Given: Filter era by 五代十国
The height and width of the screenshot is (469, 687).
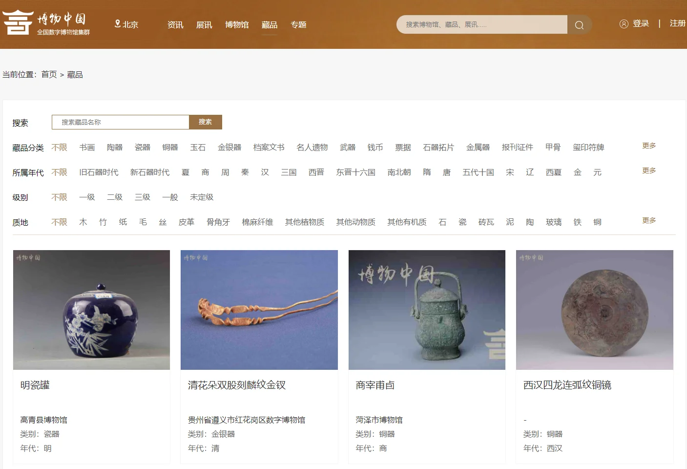Looking at the screenshot, I should click(478, 172).
